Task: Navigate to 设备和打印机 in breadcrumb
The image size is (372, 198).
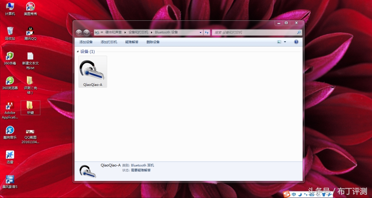Action: 138,32
